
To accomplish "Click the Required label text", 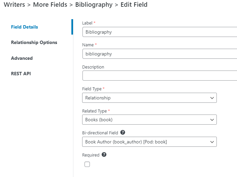I will (91, 155).
